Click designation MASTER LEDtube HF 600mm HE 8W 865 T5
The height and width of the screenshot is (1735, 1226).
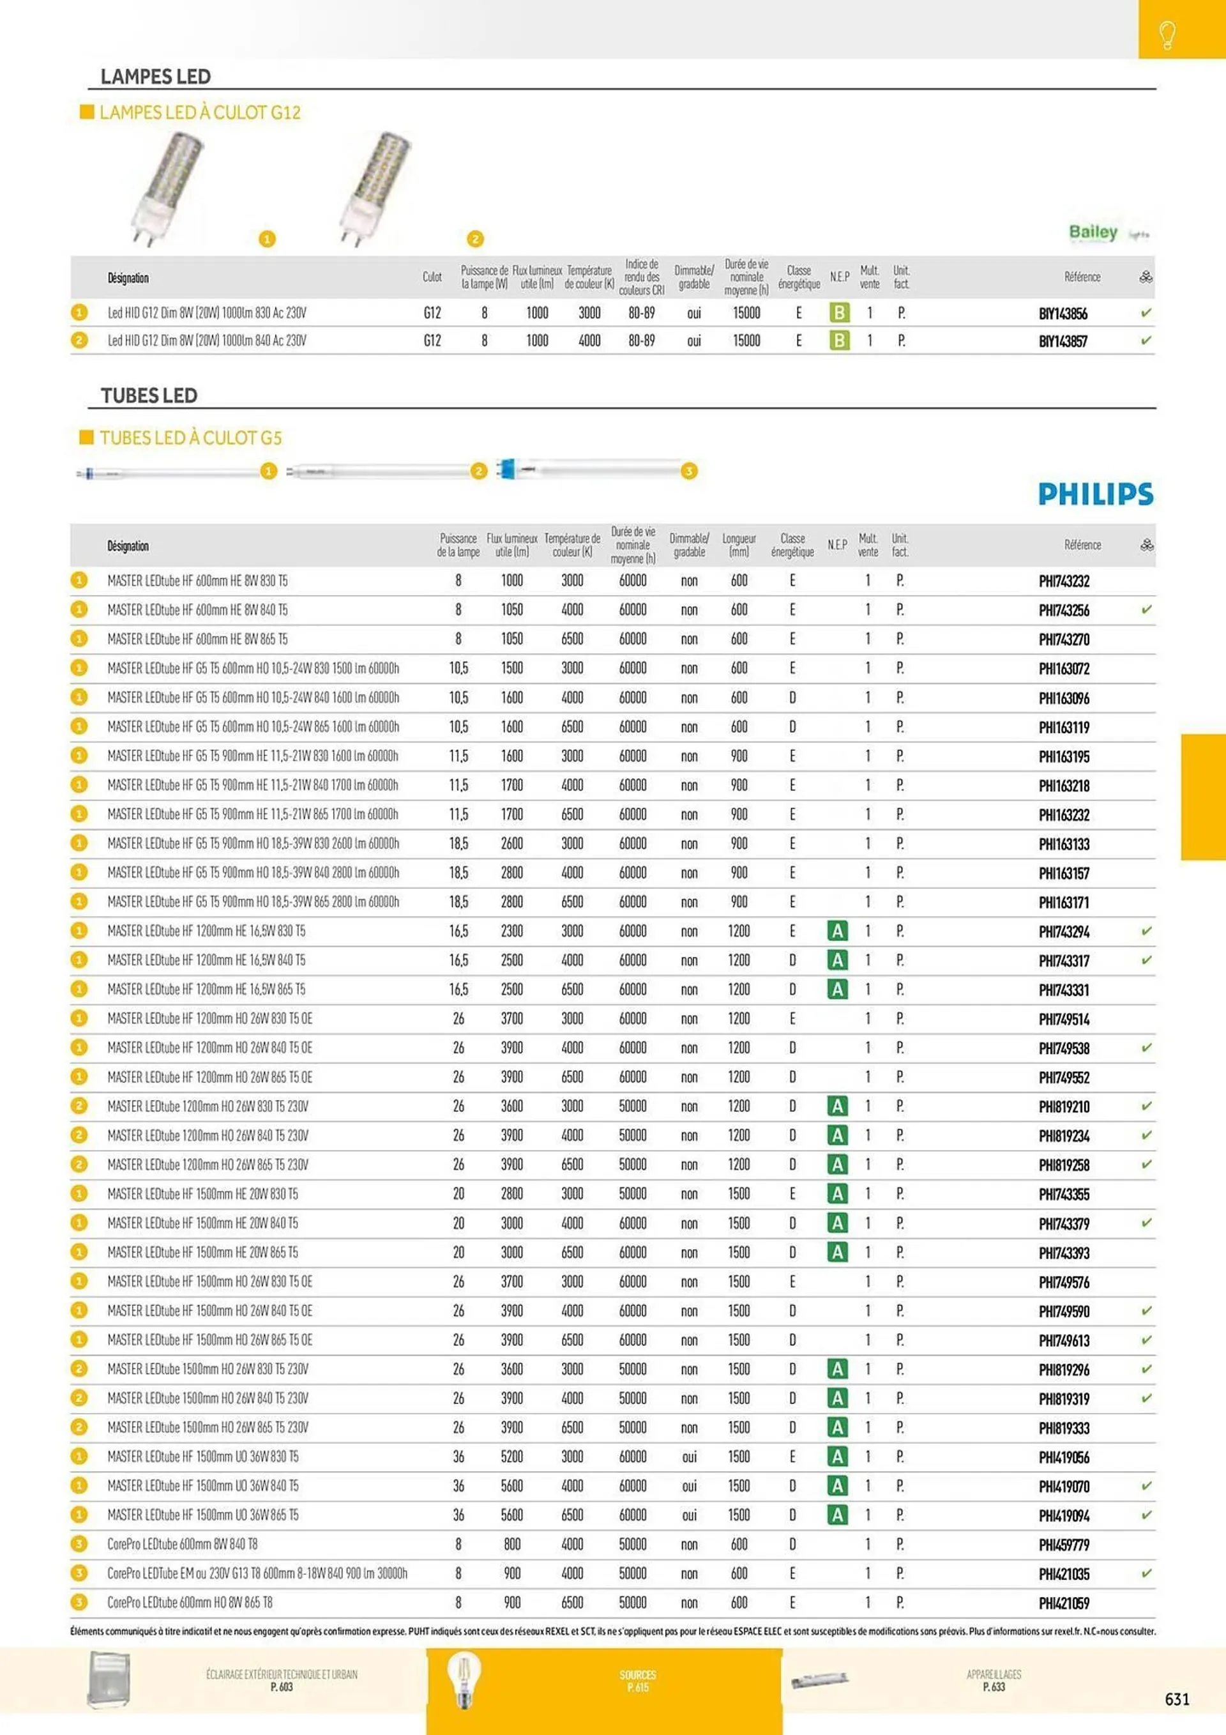point(197,639)
